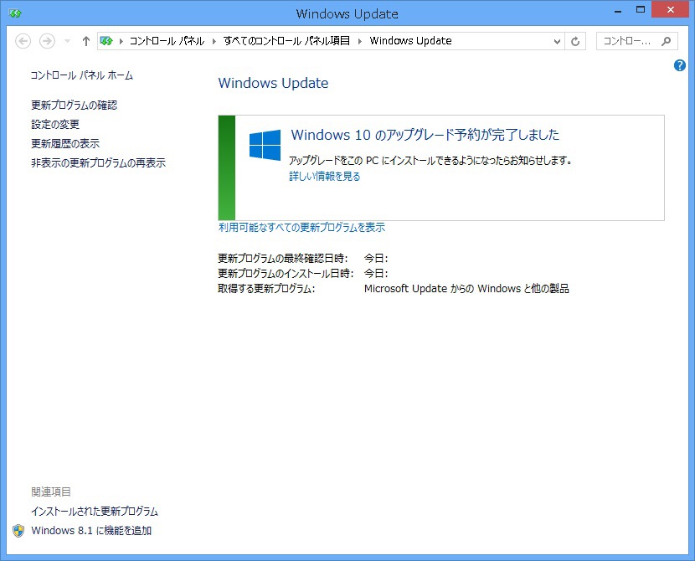695x561 pixels.
Task: Click the Windows Update icon in address bar
Action: (106, 41)
